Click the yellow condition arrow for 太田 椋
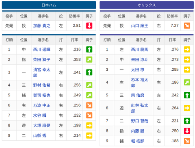The height and width of the screenshot is (148, 195). coord(187,70)
